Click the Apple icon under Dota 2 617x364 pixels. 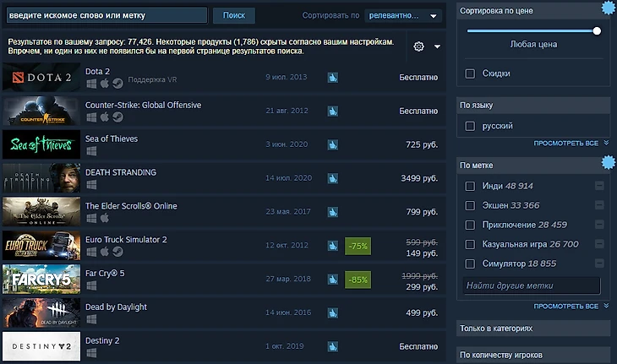point(104,84)
